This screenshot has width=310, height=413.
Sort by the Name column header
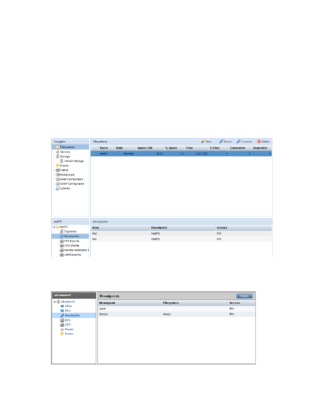tap(106, 148)
